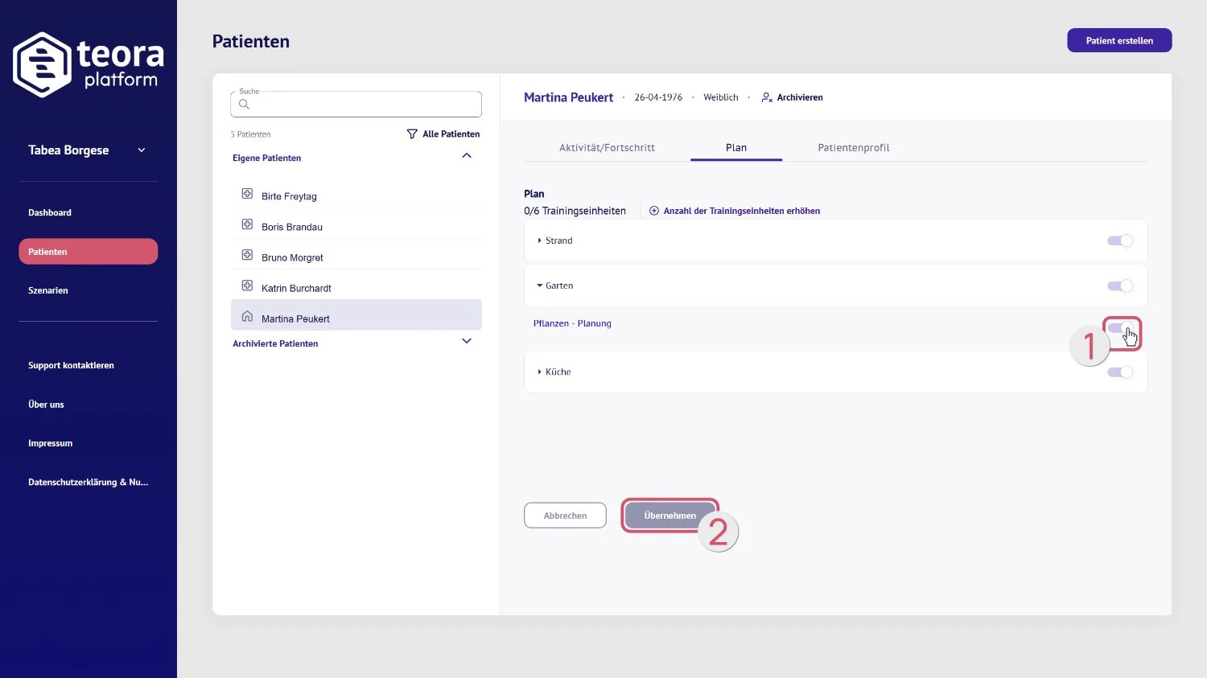Open the Impressum page
1207x678 pixels.
[50, 443]
